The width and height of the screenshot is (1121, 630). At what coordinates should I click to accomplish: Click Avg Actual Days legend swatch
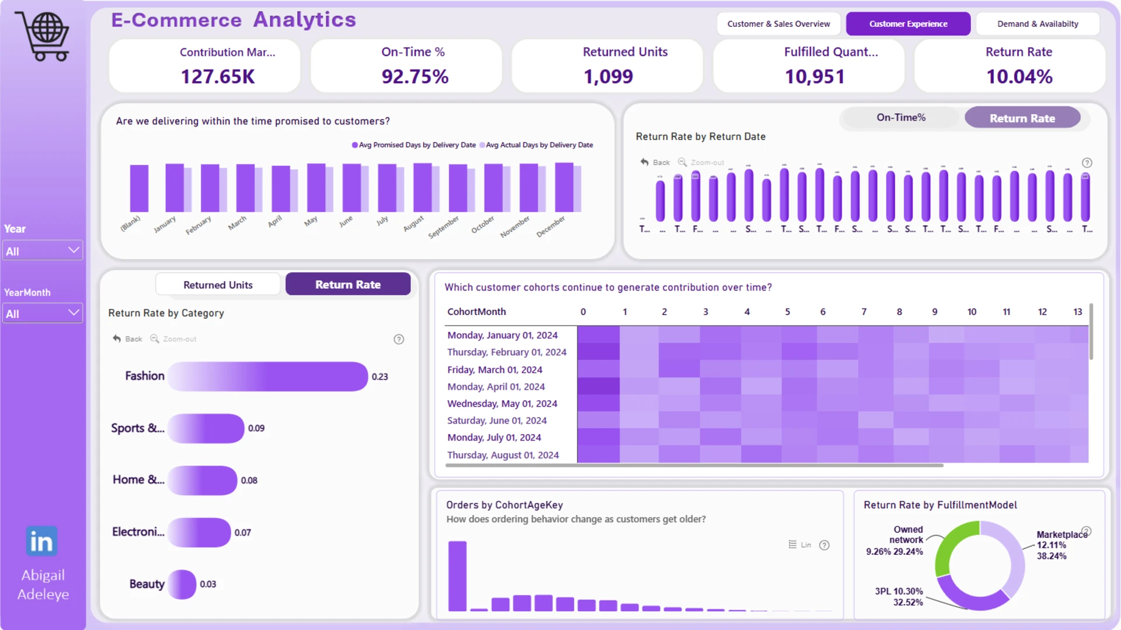(x=482, y=145)
